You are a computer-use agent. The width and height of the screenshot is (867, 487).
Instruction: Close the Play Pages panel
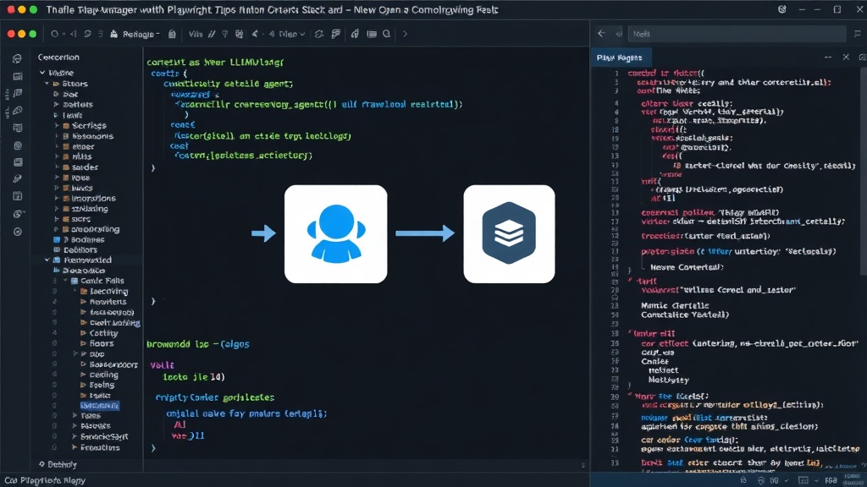pos(846,57)
